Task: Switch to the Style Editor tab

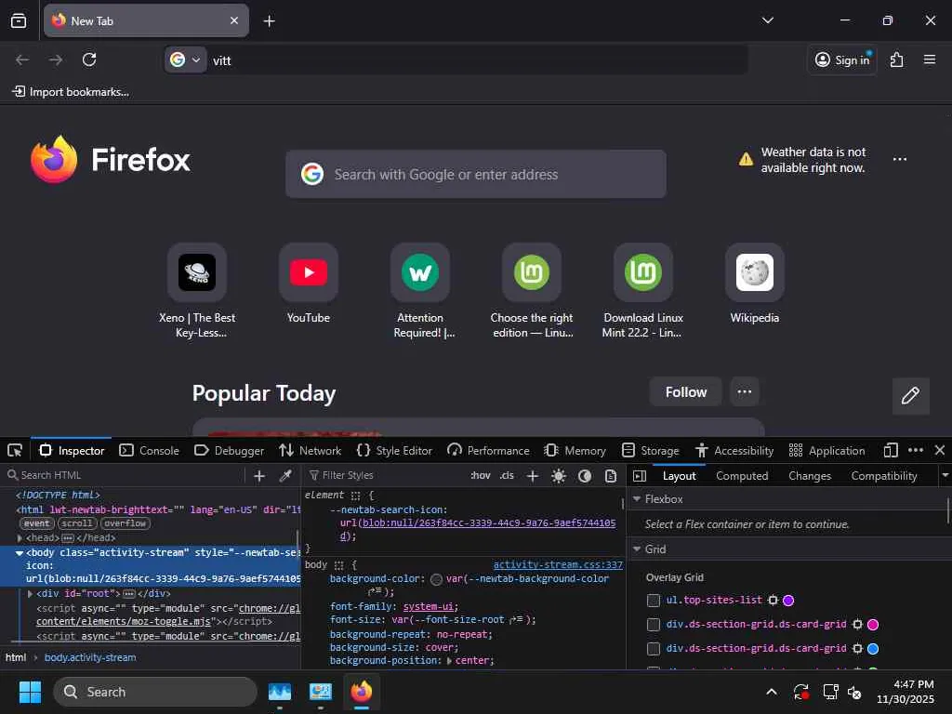Action: pos(394,451)
